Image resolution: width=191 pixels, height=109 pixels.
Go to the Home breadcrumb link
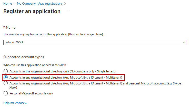8,4
